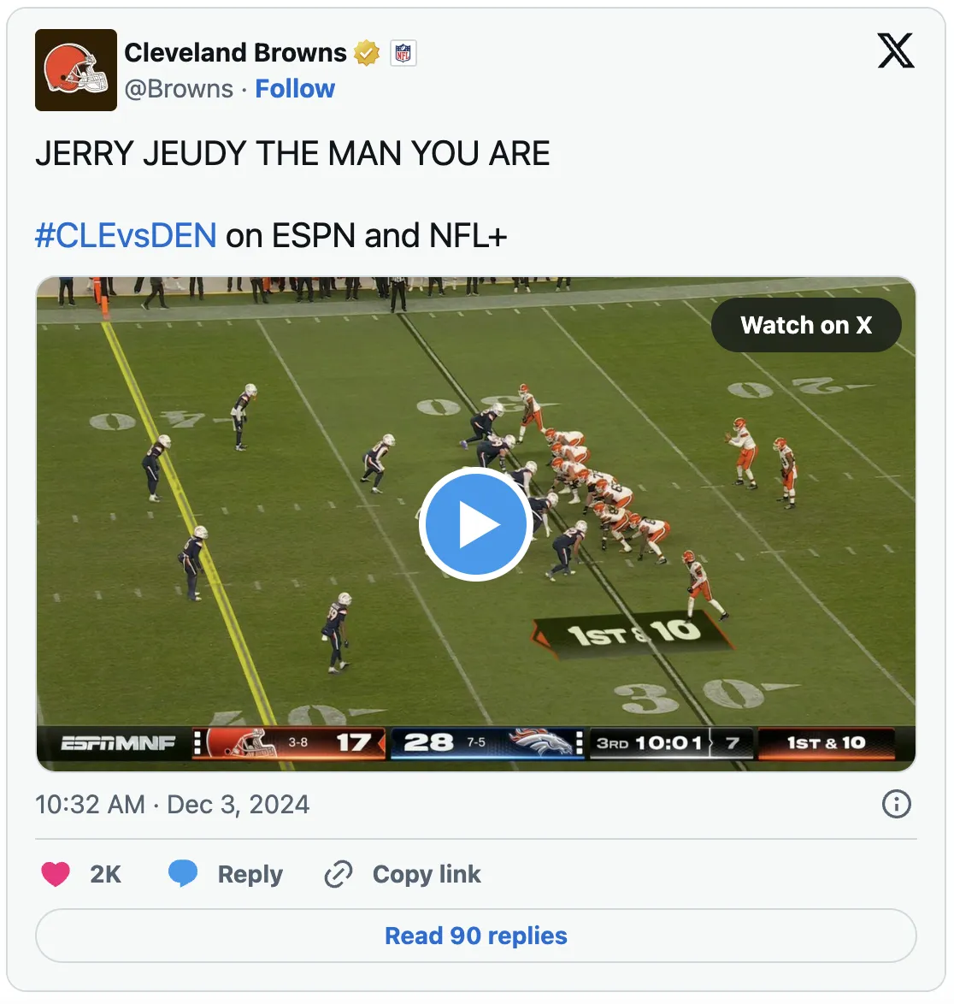Click the X logo icon
Image resolution: width=954 pixels, height=1004 pixels.
coord(895,50)
